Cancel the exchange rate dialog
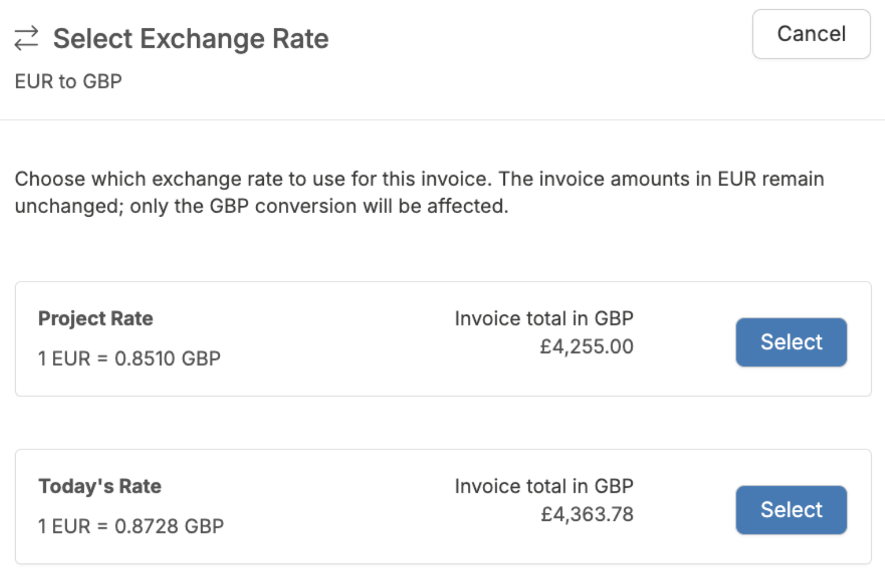 [x=811, y=34]
